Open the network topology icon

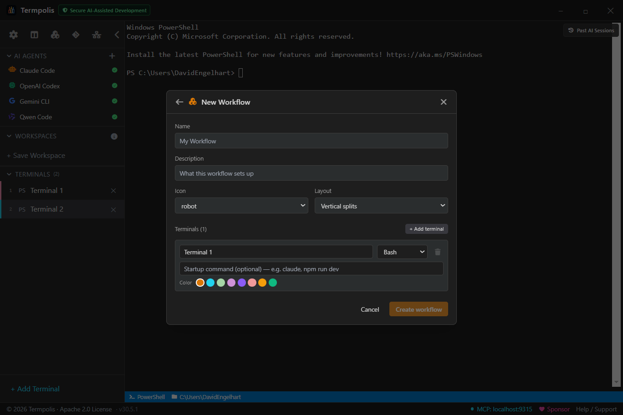[97, 35]
